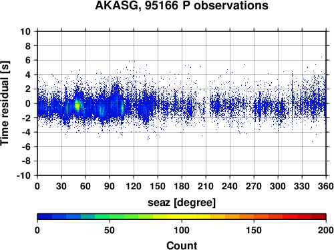Click the orange segment of the colorbar
Screen dimensions: 334x250
(239, 217)
